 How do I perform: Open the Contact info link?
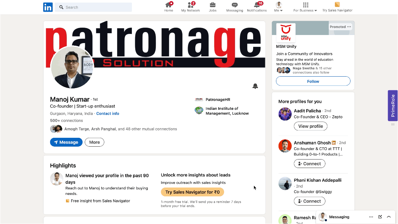pyautogui.click(x=108, y=113)
